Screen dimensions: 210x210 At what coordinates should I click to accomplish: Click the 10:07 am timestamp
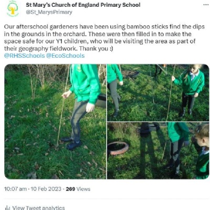coord(15,189)
